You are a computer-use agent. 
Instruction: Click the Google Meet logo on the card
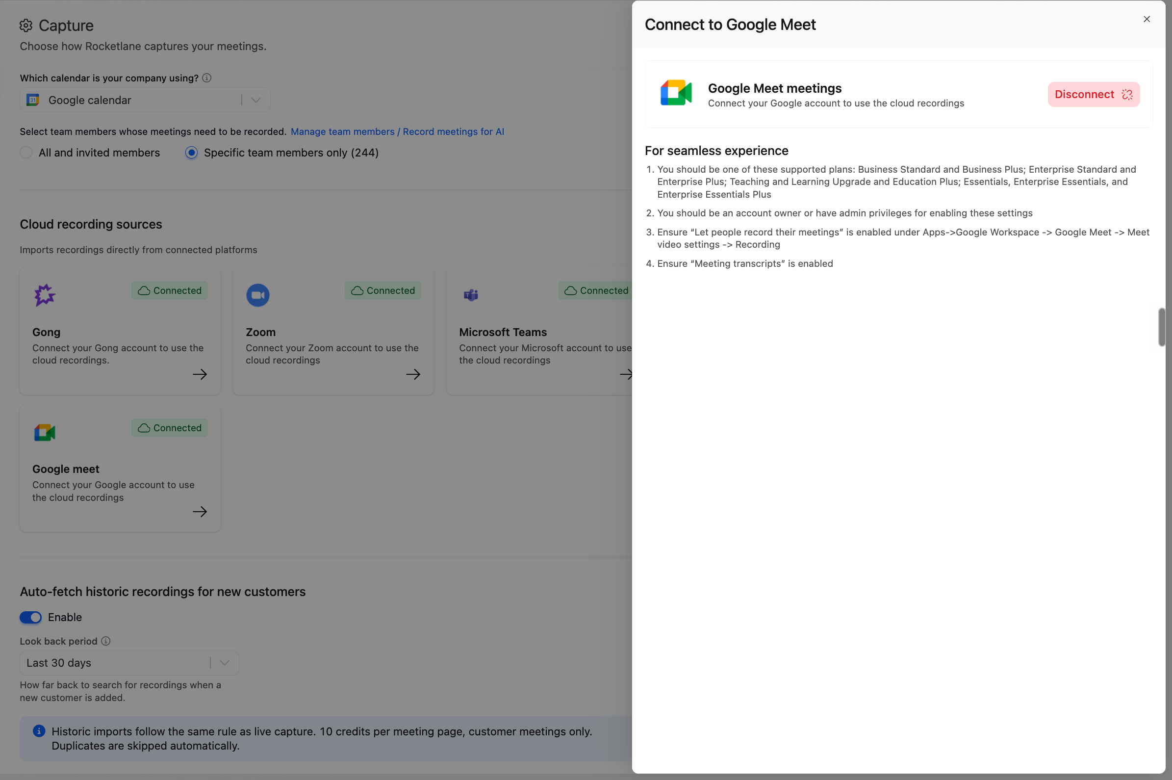point(45,432)
